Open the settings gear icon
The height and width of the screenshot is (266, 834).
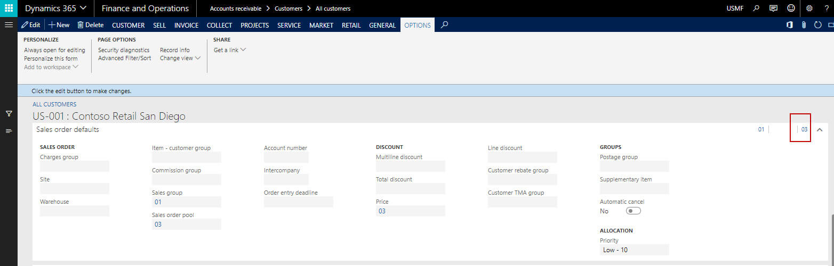809,9
